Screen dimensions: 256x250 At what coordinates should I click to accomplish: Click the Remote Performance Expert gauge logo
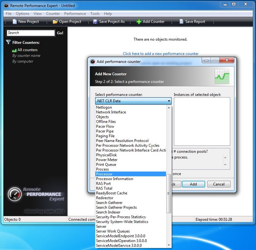[x=15, y=194]
